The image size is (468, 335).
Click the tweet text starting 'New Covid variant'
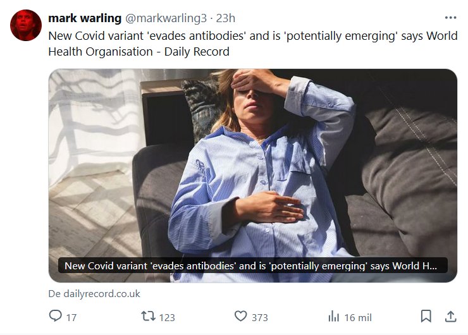point(252,35)
